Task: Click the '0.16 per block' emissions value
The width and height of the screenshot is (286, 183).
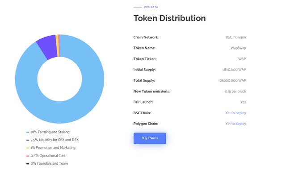Action: 235,91
